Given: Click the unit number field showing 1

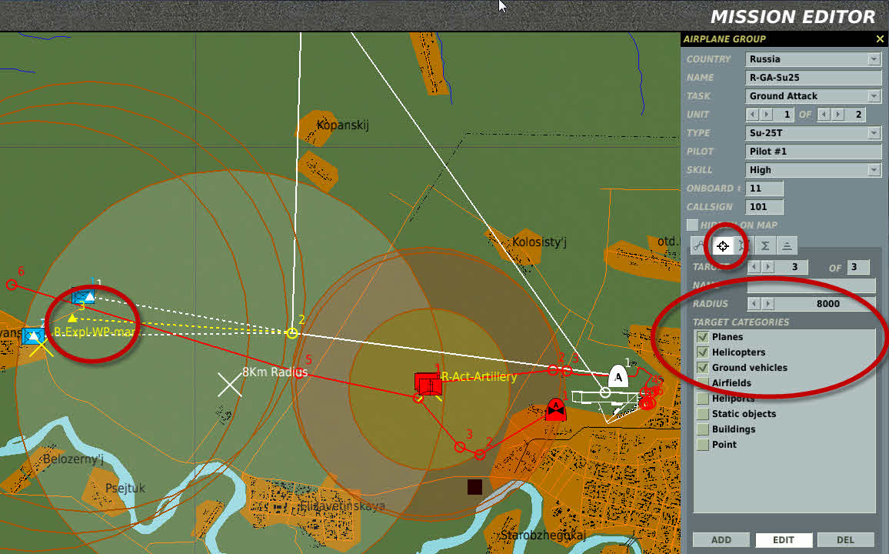Looking at the screenshot, I should click(785, 115).
